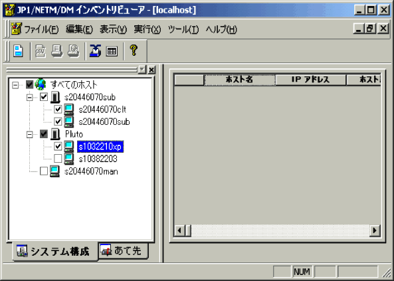This screenshot has height=281, width=394.
Task: Click the grayed print setup toolbar icon
Action: click(74, 50)
